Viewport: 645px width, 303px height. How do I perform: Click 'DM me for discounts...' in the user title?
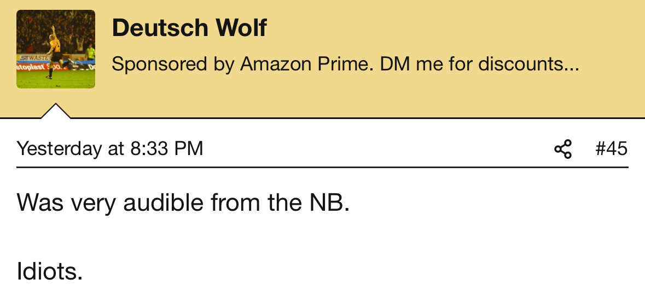click(x=479, y=64)
